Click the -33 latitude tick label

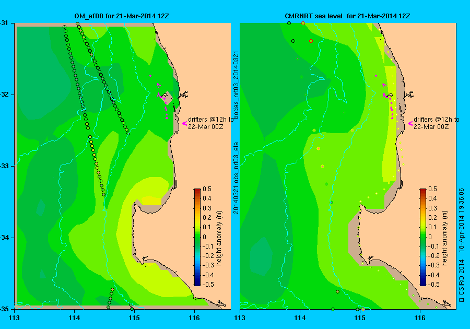[x=4, y=166]
